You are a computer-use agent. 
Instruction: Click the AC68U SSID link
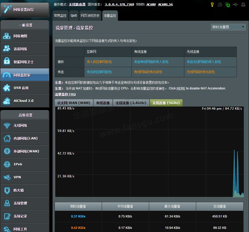point(151,4)
